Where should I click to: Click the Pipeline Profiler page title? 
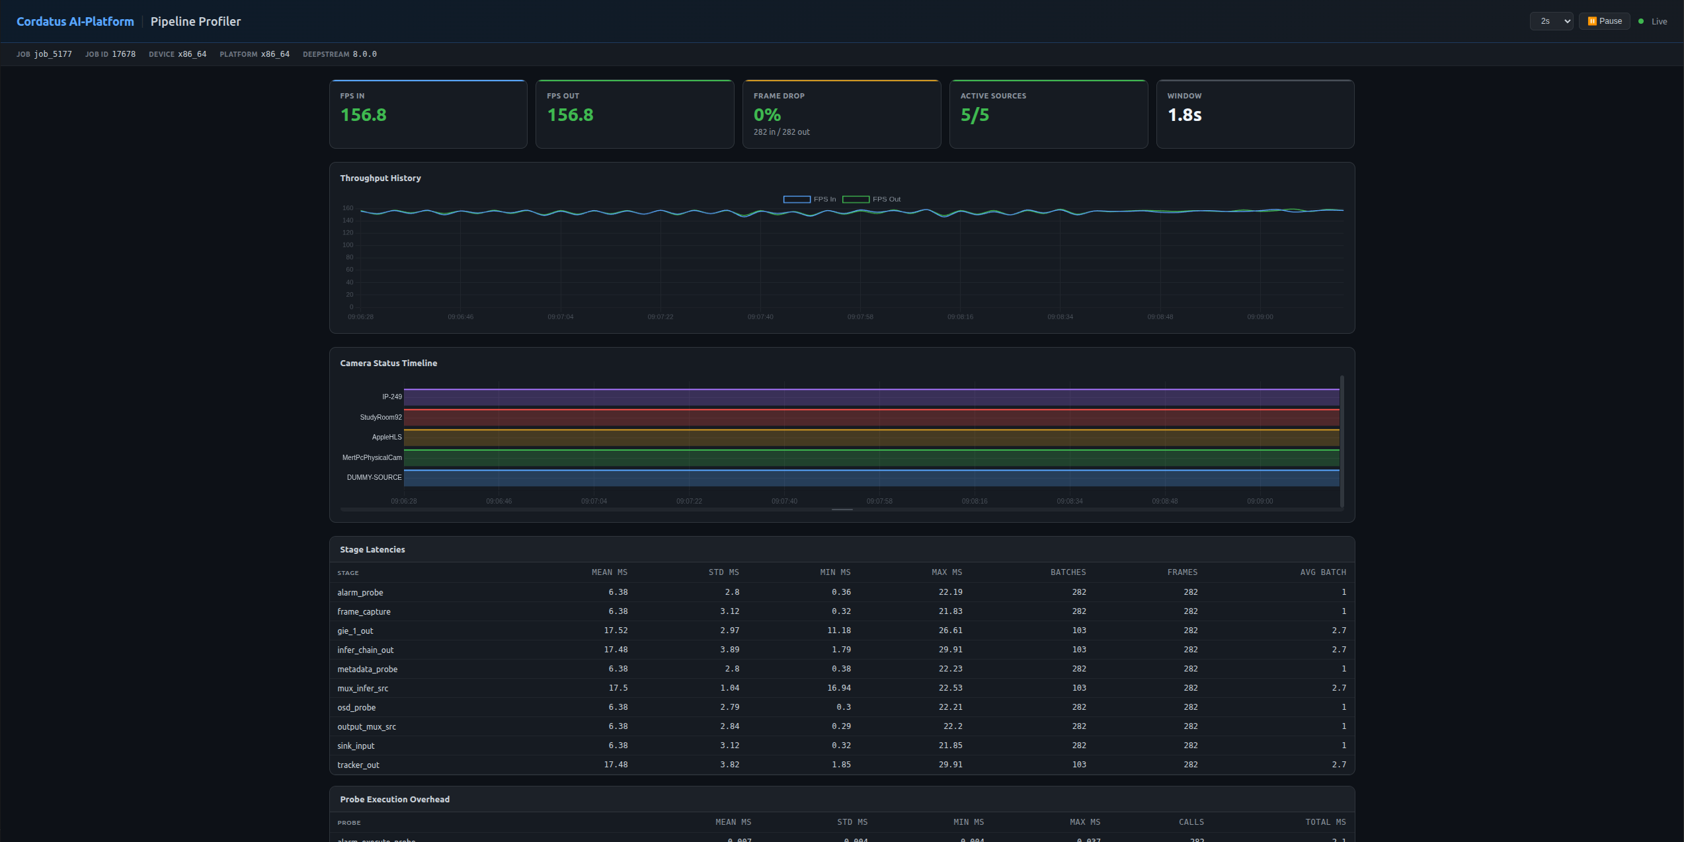[196, 21]
